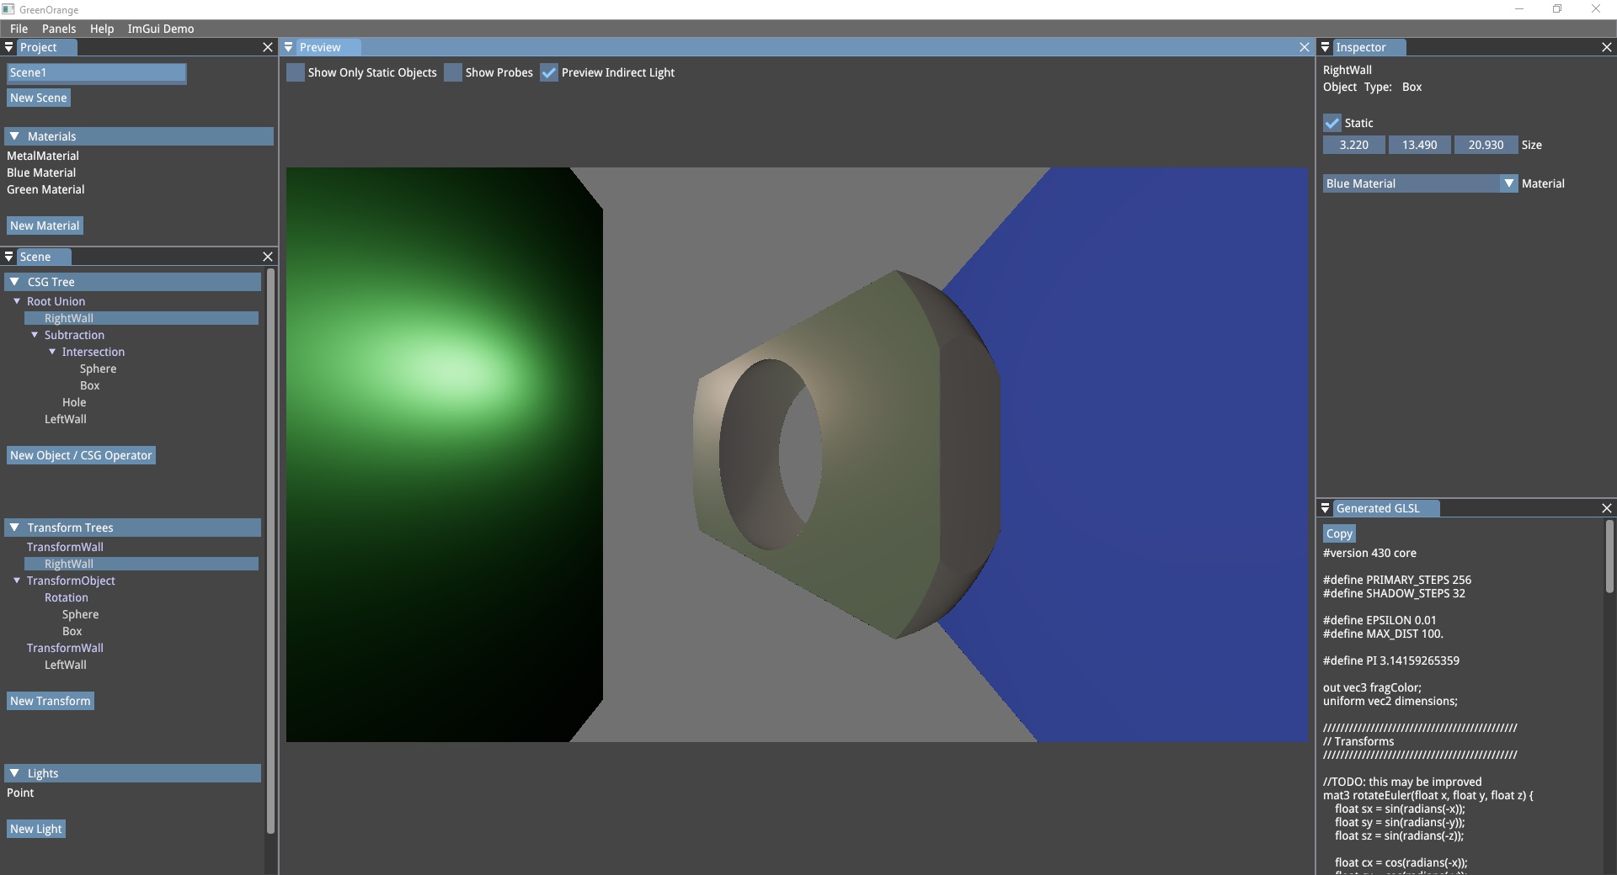
Task: Copy the generated GLSL code
Action: pyautogui.click(x=1338, y=533)
